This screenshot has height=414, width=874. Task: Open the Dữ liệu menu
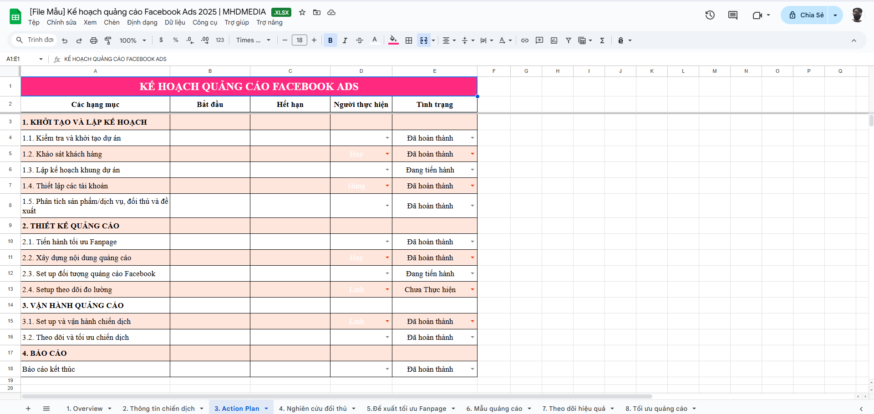coord(175,22)
